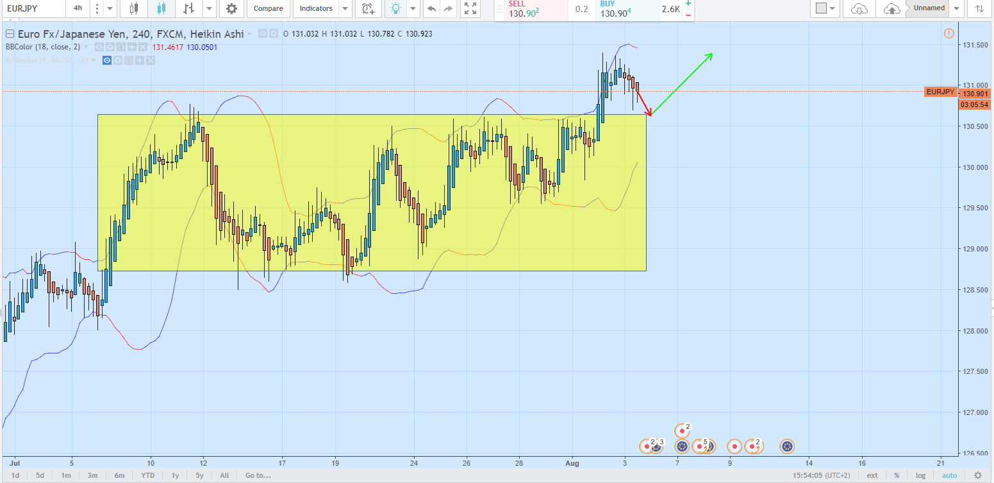Open chart settings gear in bottom right corner

point(977,475)
